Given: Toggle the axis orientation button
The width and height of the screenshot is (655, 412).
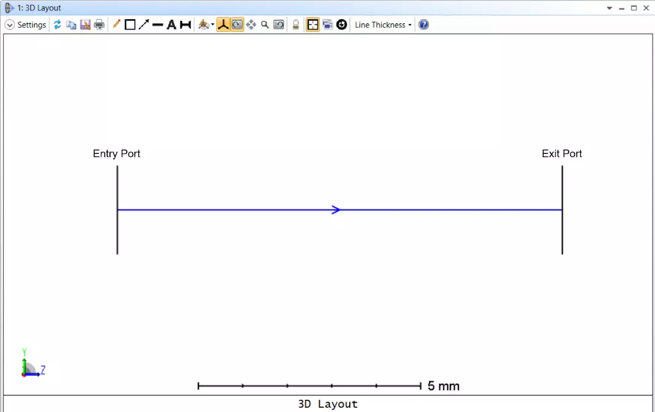Looking at the screenshot, I should pyautogui.click(x=223, y=25).
